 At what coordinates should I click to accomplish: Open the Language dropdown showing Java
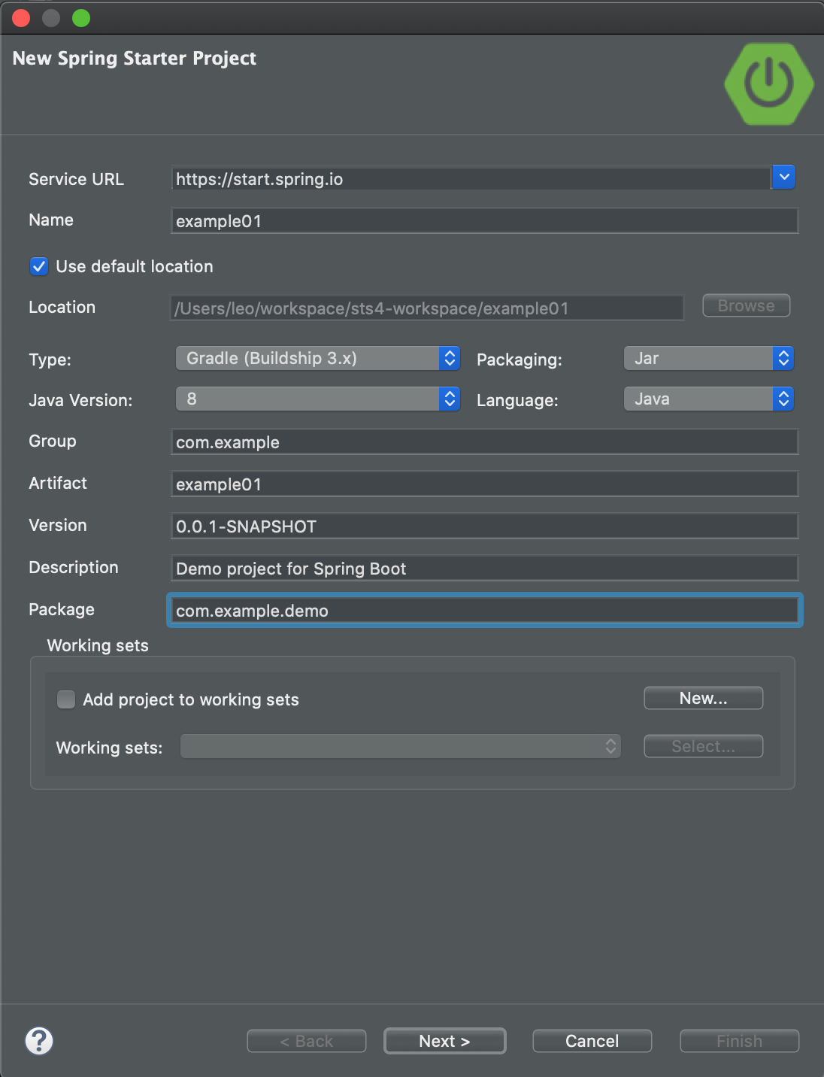click(x=709, y=399)
